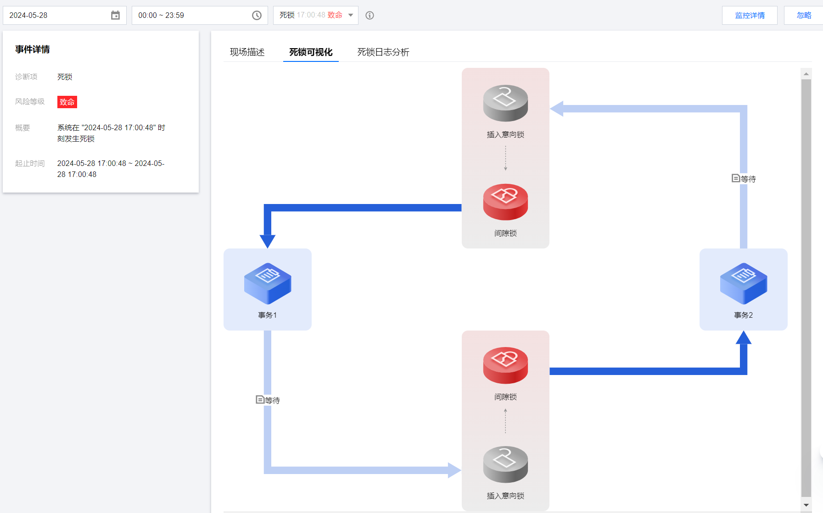
Task: Select the lower grey 插入意向锁 lock icon
Action: pos(505,464)
